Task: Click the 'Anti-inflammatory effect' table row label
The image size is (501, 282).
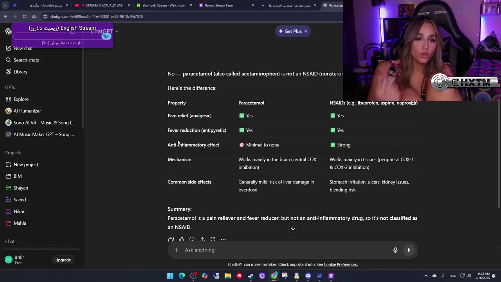Action: (x=193, y=145)
